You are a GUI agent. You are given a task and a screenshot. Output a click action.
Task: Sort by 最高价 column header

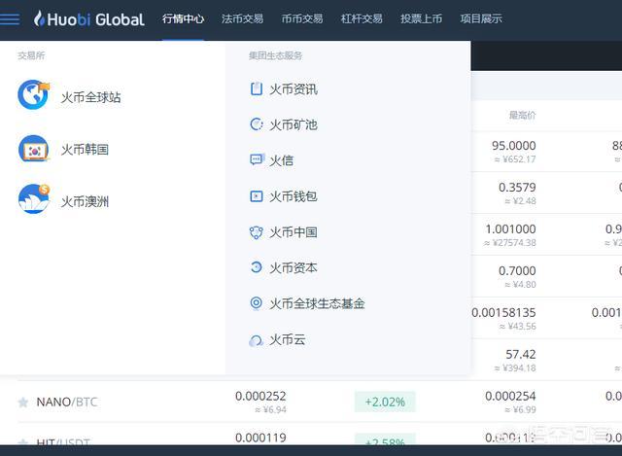522,116
